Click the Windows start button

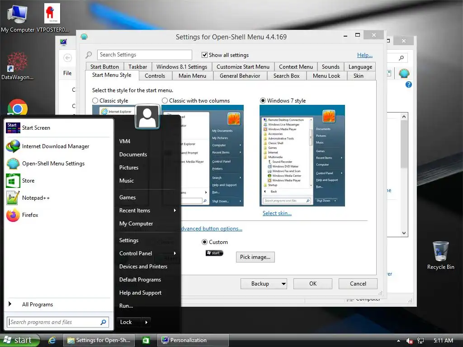[x=20, y=340]
